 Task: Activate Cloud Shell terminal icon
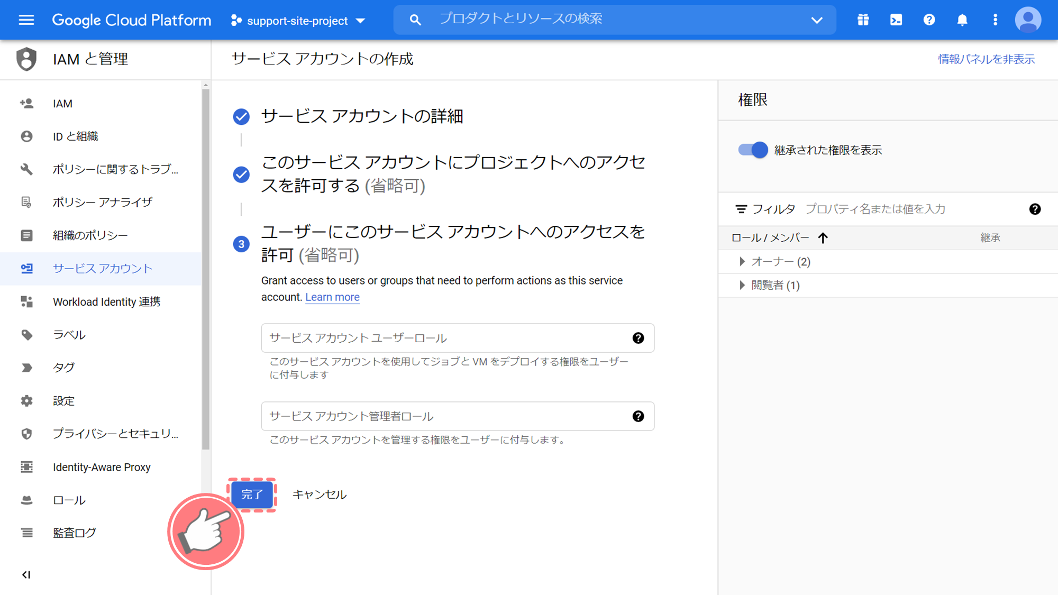coord(896,20)
